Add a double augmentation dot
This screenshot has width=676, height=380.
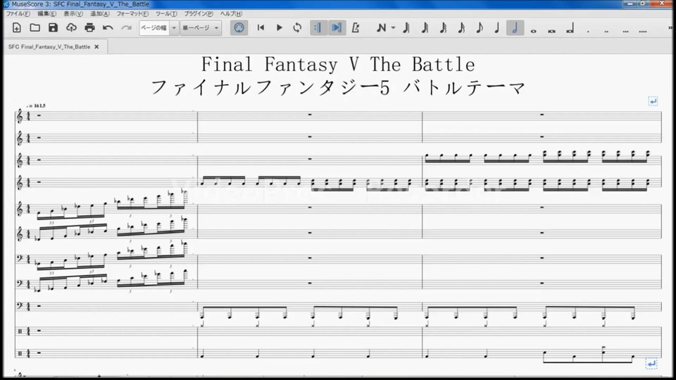click(606, 31)
